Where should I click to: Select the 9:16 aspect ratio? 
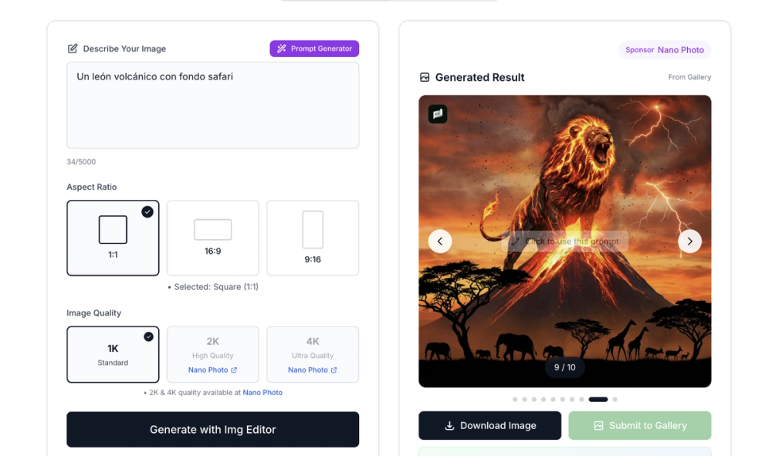[313, 238]
